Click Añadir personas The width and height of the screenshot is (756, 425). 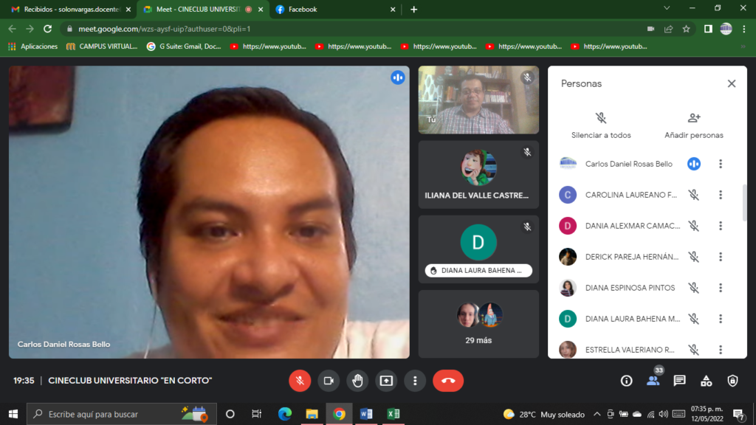coord(693,125)
